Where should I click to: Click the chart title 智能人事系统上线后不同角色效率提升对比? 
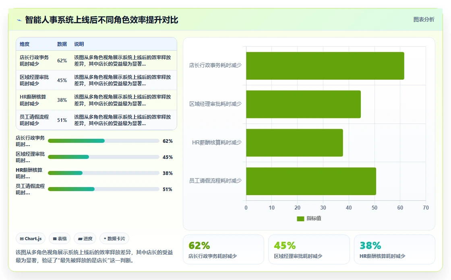pos(101,20)
